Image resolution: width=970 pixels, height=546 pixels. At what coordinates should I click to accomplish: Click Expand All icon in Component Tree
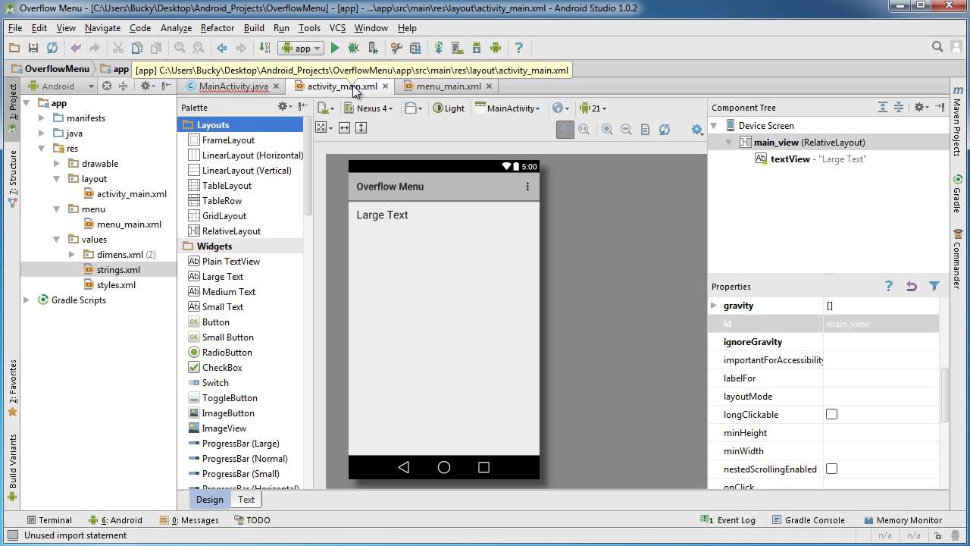pyautogui.click(x=883, y=107)
